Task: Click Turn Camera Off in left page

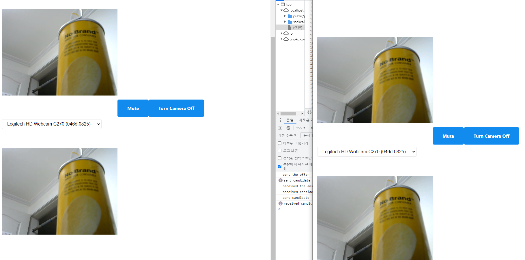Action: (x=176, y=108)
